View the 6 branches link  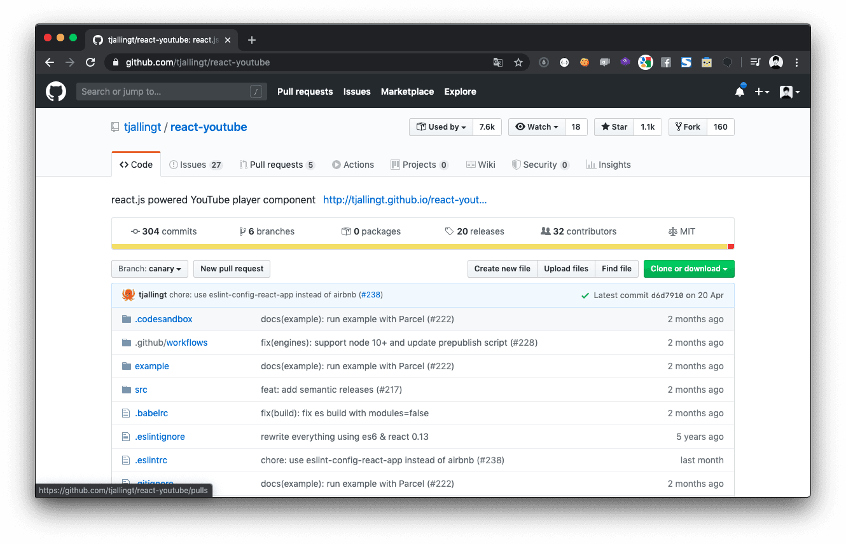(267, 231)
